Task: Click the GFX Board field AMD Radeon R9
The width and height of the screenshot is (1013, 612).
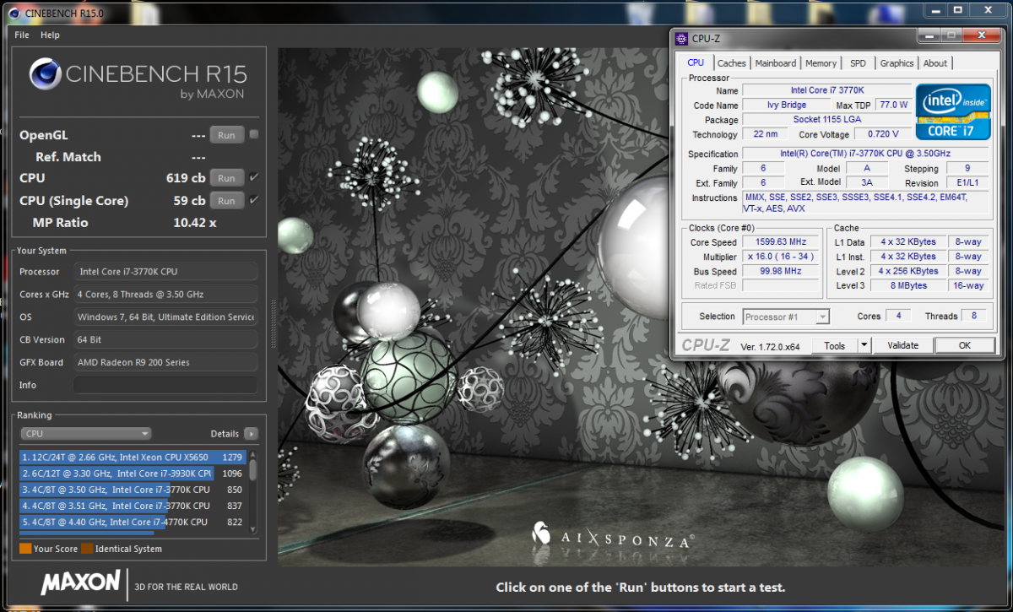Action: pos(165,362)
